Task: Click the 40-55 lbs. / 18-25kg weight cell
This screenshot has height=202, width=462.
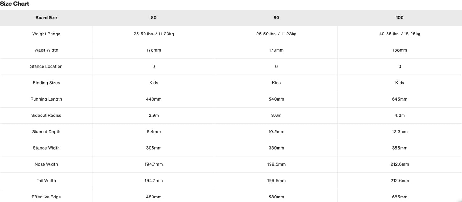Action: (400, 34)
